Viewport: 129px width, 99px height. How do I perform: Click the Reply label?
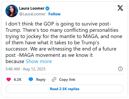pyautogui.click(x=41, y=79)
